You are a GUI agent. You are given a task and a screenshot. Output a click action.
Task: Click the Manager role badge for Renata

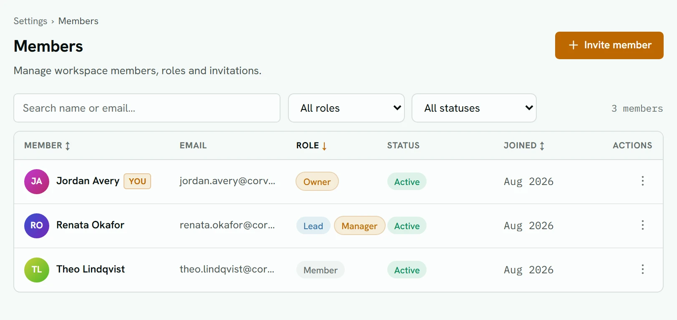pos(359,226)
